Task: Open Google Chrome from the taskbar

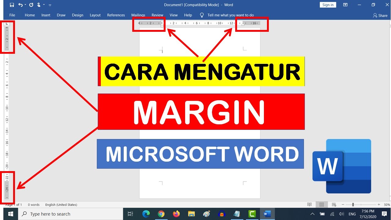Action: point(161,214)
